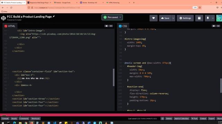Switch to HTML iframe tag tab

click(118, 2)
